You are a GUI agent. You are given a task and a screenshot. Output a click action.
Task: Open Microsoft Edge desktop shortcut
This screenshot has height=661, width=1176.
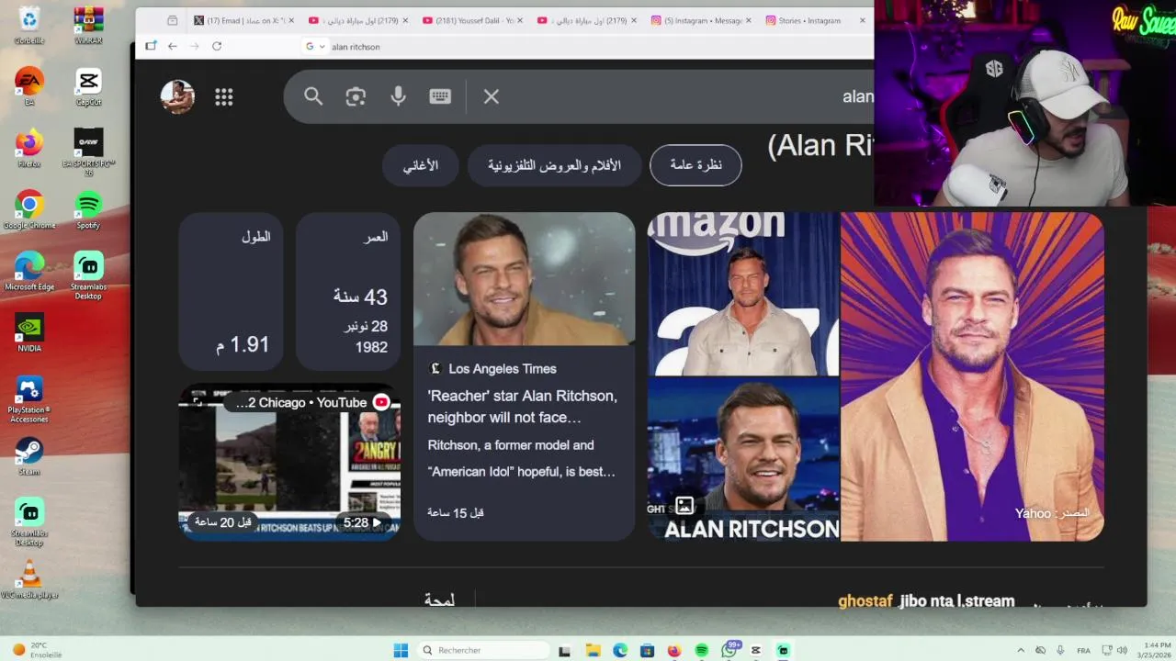coord(29,271)
